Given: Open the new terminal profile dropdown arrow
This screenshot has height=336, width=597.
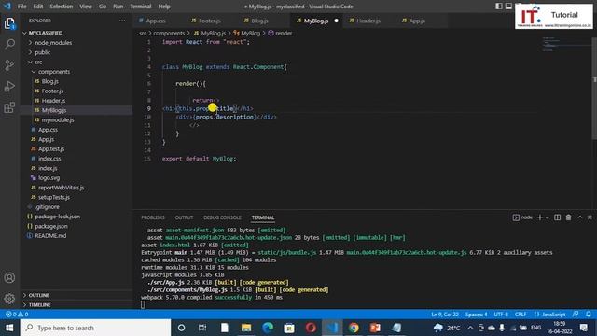Looking at the screenshot, I should coord(548,217).
